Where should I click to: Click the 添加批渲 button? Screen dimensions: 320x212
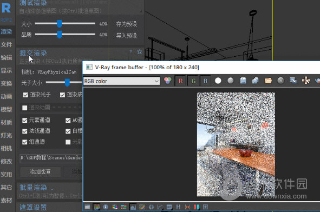pos(40,171)
